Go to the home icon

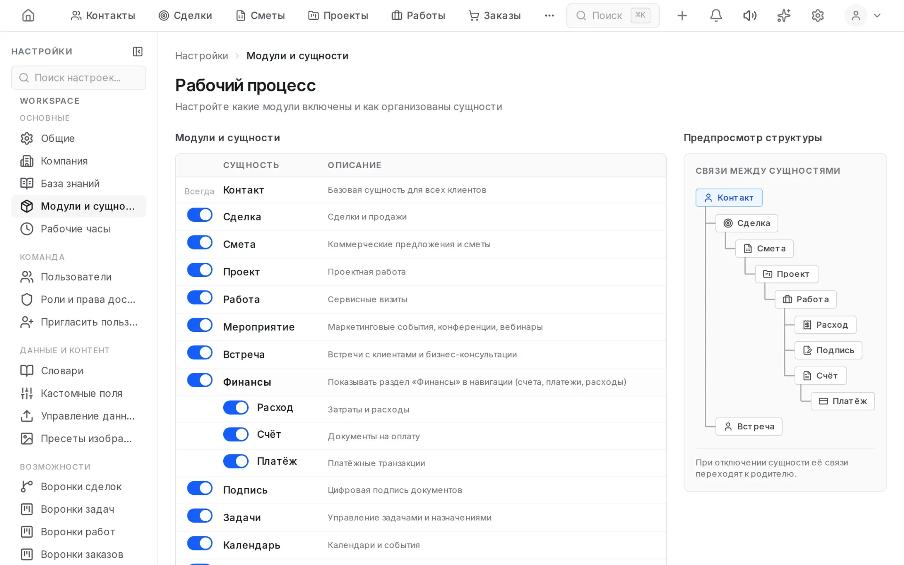(28, 16)
